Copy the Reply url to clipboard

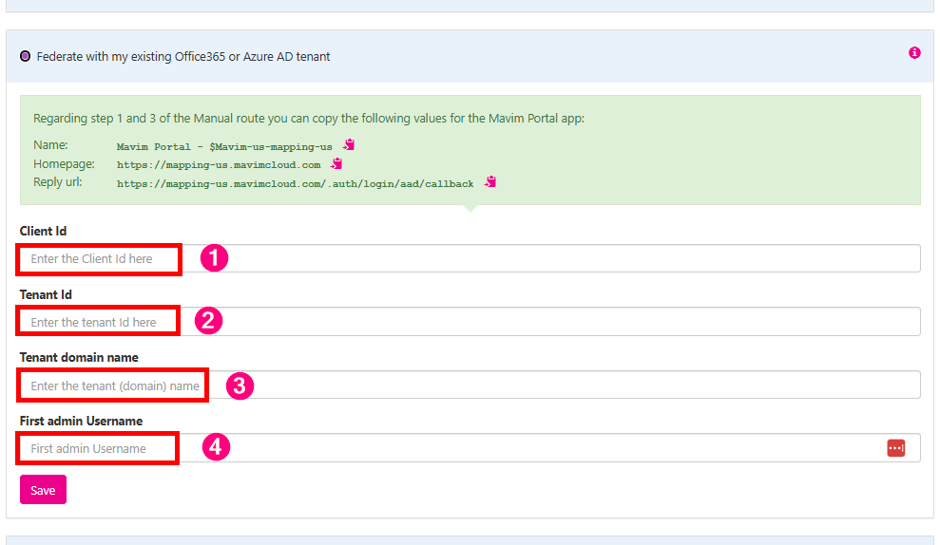coord(490,181)
